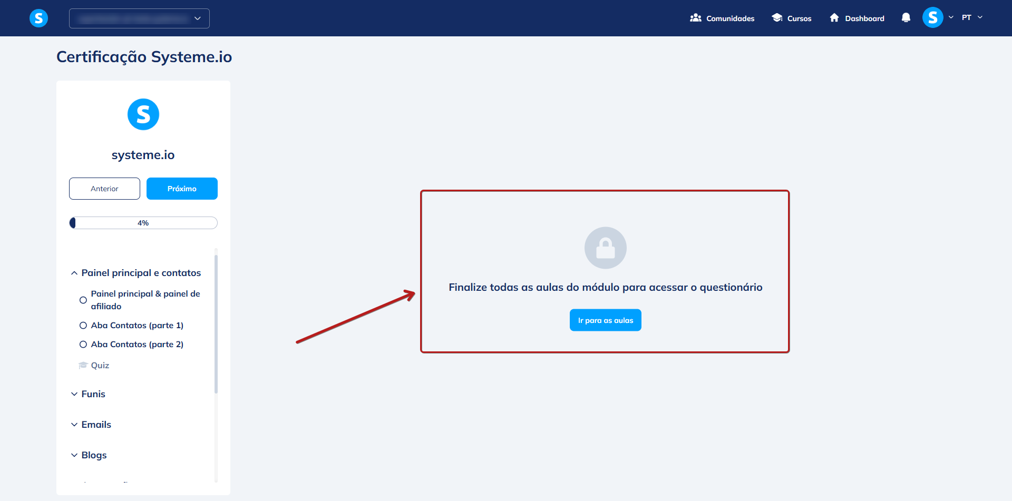1012x501 pixels.
Task: Click the Comunidades people icon
Action: point(696,18)
